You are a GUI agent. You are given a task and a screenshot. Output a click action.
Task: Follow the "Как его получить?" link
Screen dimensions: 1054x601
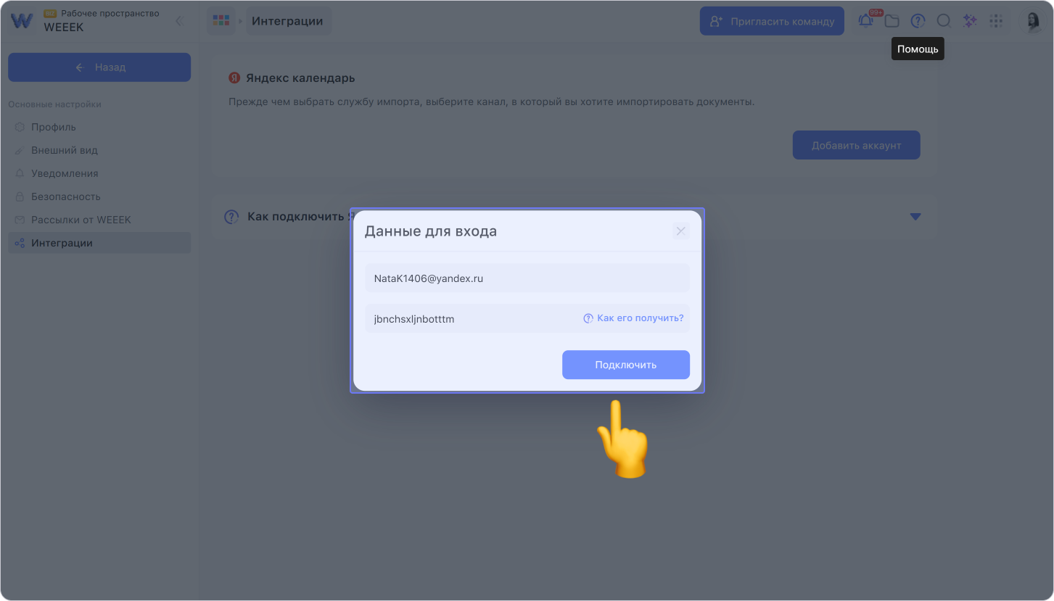tap(640, 318)
